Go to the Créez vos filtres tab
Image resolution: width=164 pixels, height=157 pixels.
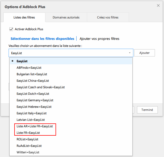(108, 17)
